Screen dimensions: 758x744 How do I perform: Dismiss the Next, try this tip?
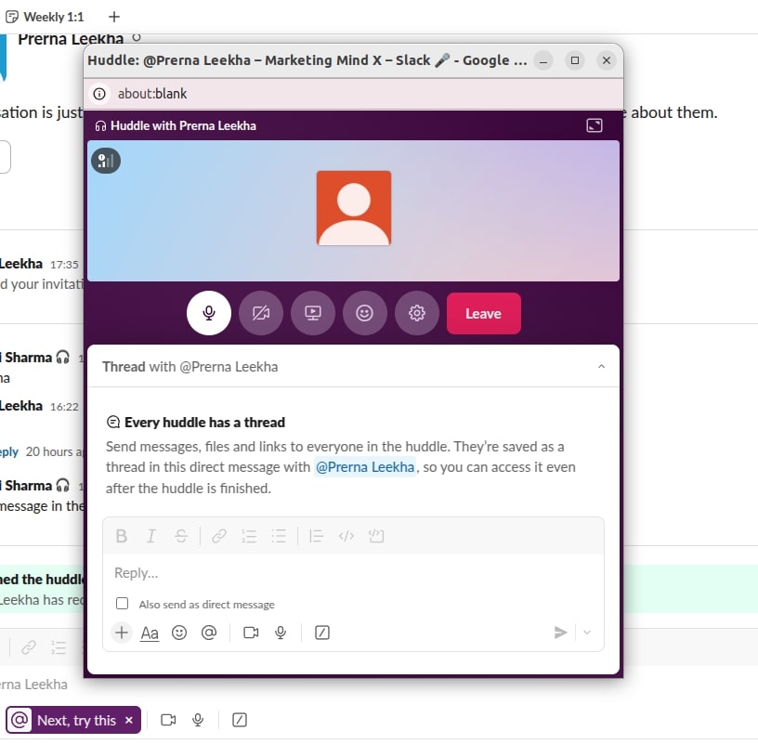click(128, 720)
